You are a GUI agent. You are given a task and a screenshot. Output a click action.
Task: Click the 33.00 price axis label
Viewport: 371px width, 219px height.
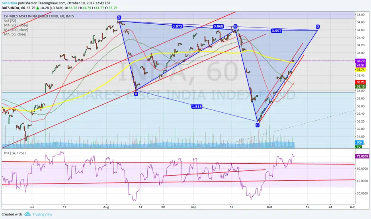[x=361, y=91]
